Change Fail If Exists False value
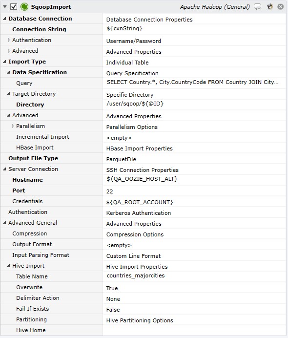 point(194,310)
